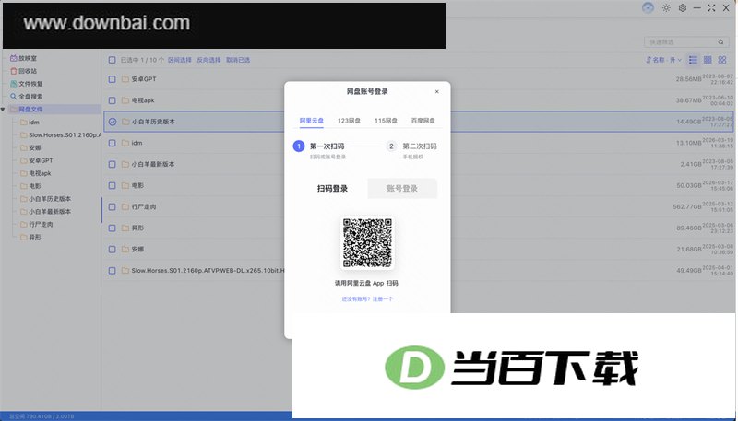Screen dimensions: 738x421
Task: Close the 网盘账号登录 dialog
Action: [x=436, y=91]
